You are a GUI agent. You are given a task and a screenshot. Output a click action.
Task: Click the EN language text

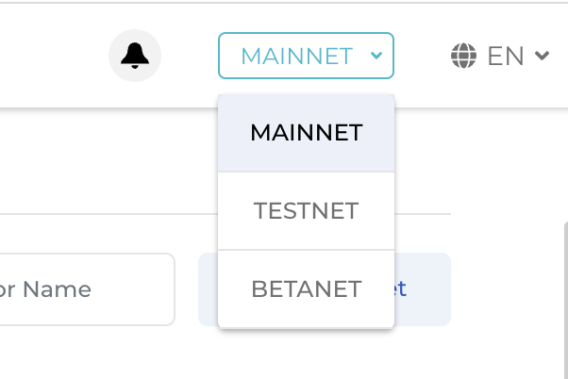coord(505,57)
